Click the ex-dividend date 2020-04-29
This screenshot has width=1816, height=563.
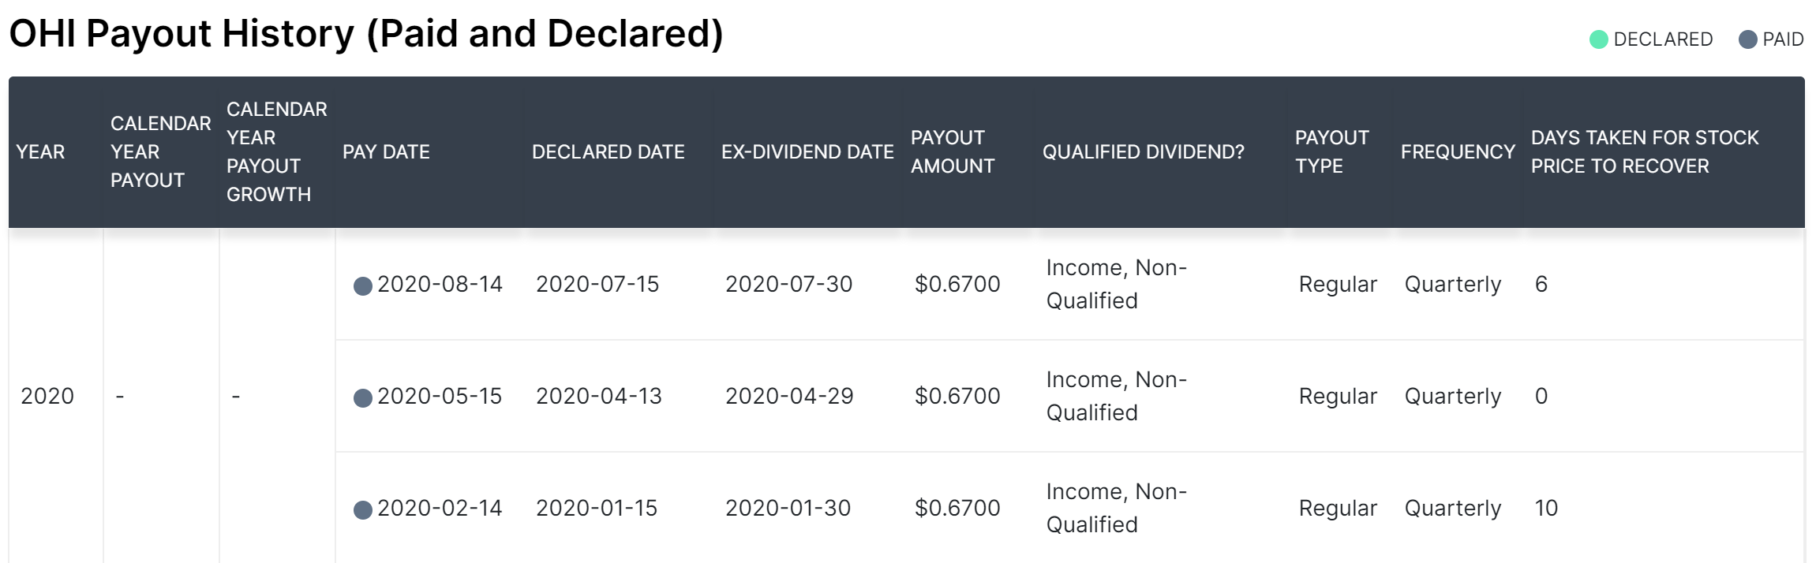[789, 396]
